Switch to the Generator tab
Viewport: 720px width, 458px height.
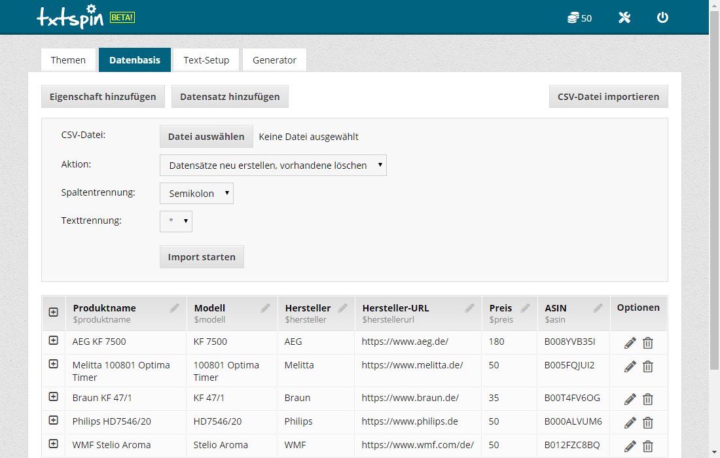coord(274,60)
